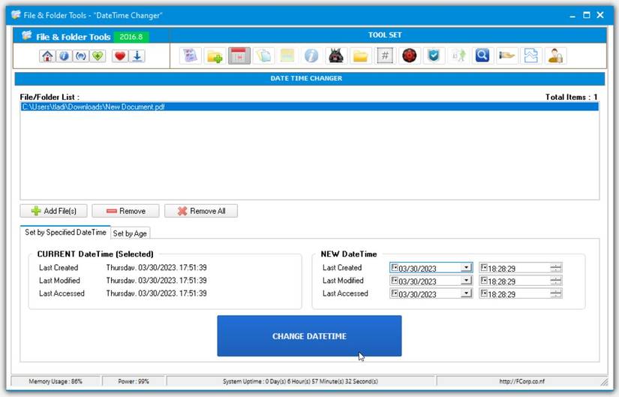Click the blue download arrow icon

tap(137, 56)
